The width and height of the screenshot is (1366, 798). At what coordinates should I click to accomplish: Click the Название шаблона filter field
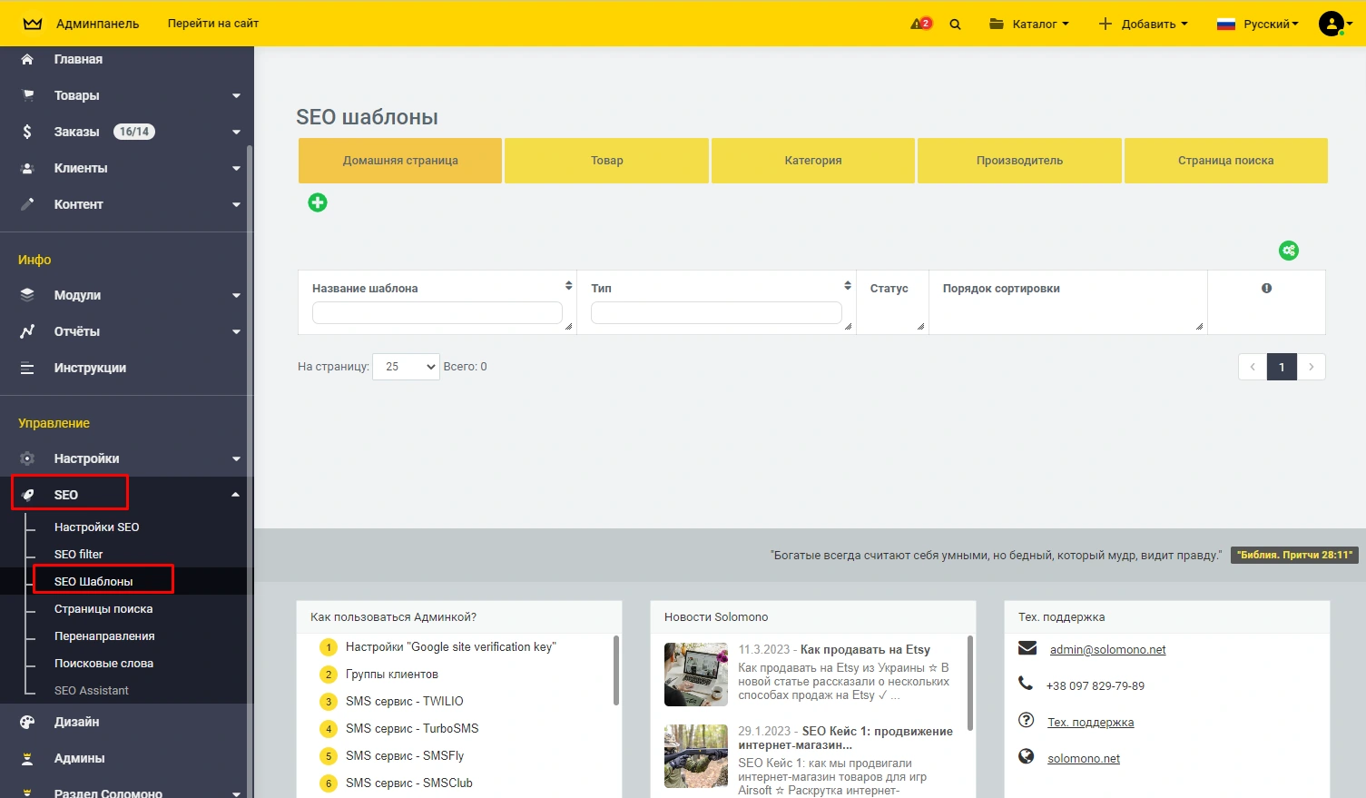[x=437, y=312]
